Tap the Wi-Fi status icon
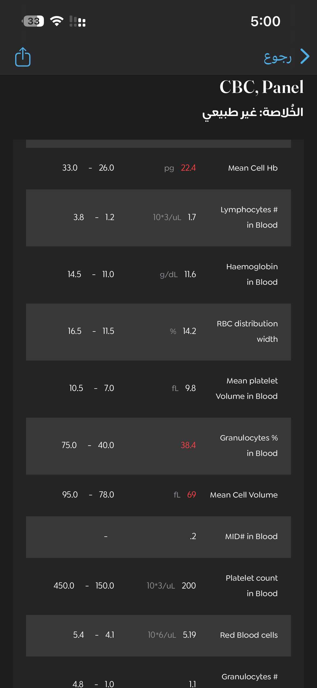The image size is (317, 688). pyautogui.click(x=57, y=21)
